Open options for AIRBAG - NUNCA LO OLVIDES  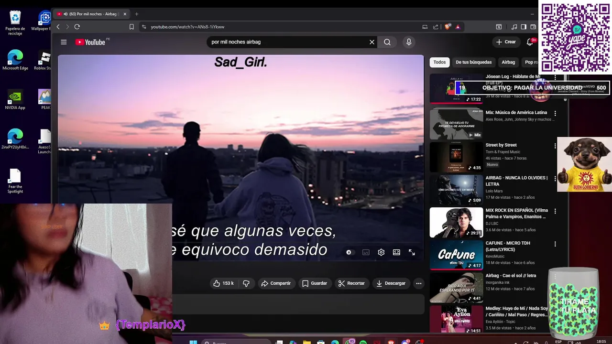(555, 178)
